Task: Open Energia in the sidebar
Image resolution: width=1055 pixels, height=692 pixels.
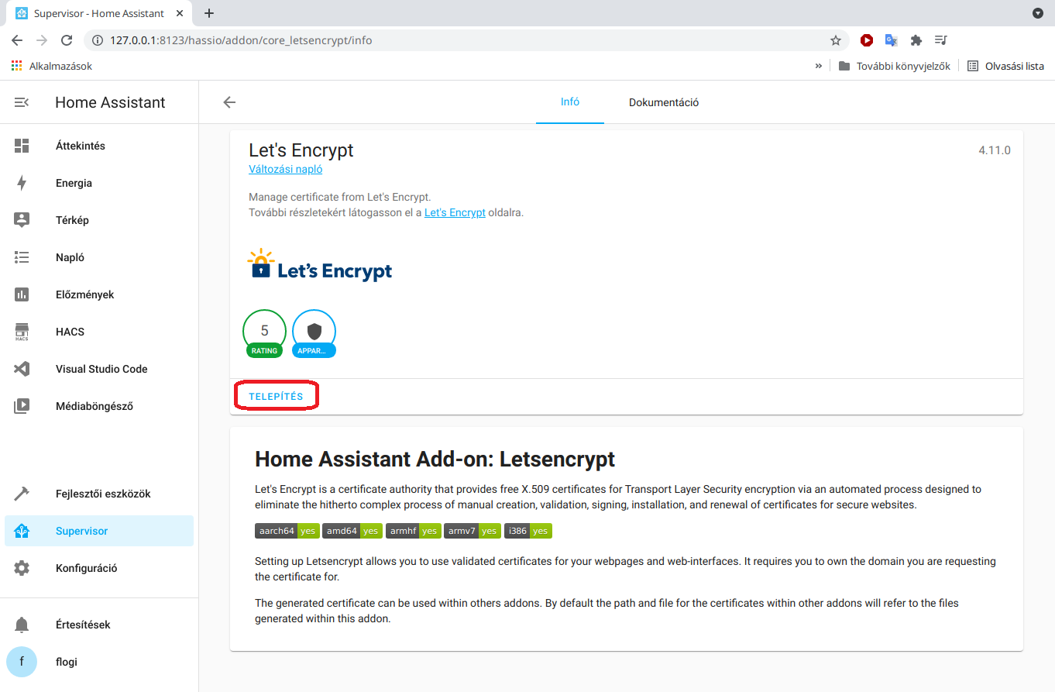Action: 99,183
